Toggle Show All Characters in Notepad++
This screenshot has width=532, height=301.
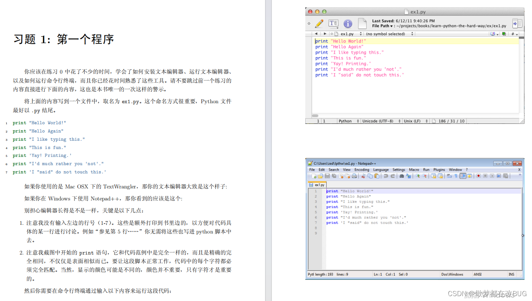(455, 176)
